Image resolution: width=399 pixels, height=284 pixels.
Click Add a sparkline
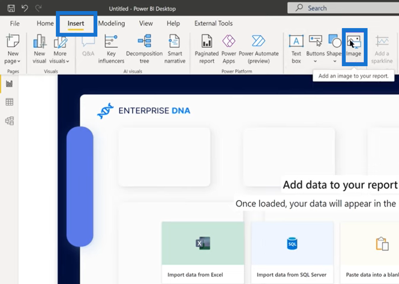click(x=382, y=49)
